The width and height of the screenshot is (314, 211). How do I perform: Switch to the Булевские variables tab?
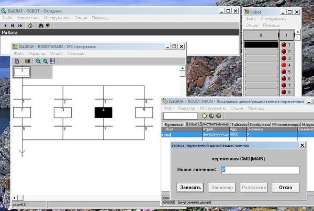[174, 124]
